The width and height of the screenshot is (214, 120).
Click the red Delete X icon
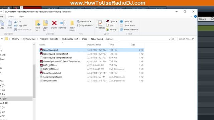tap(54, 23)
